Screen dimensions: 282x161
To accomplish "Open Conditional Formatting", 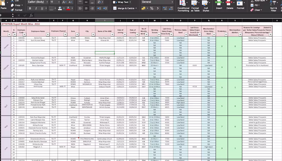I will (183, 6).
